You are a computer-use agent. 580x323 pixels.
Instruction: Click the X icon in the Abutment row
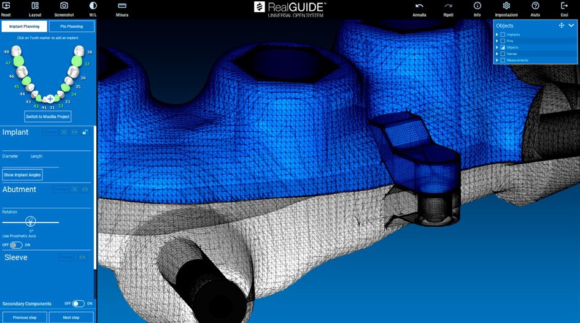74,189
